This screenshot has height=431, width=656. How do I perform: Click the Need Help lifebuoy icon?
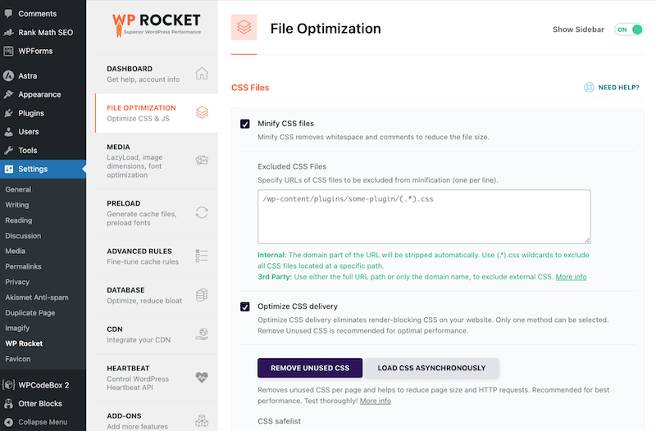tap(589, 87)
